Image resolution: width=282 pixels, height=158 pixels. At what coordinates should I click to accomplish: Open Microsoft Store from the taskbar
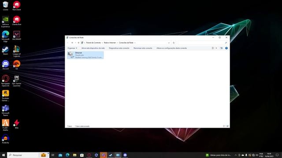[82, 155]
